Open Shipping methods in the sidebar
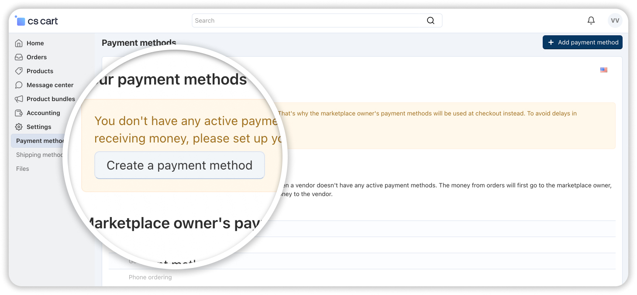This screenshot has height=295, width=637. coord(40,155)
